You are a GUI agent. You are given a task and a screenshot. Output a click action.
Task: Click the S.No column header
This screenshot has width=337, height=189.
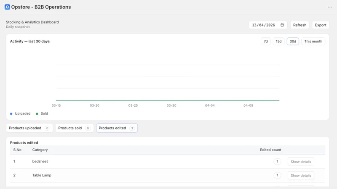click(17, 150)
